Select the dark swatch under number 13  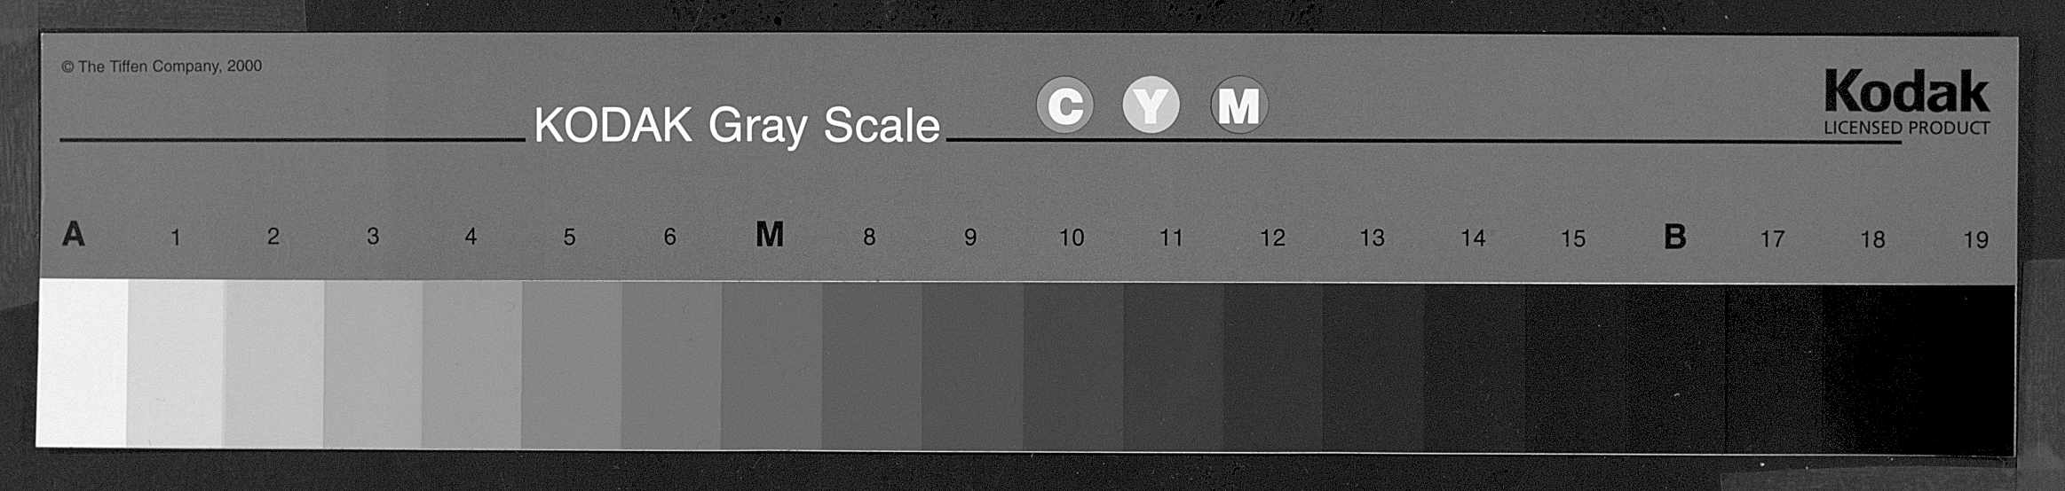tap(1373, 368)
